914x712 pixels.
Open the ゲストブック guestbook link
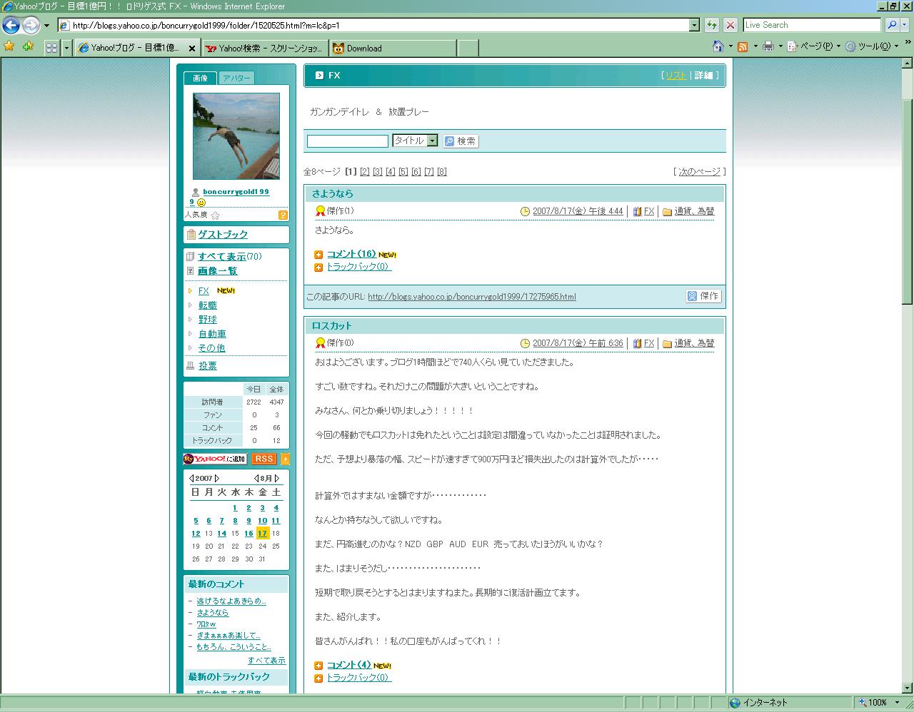click(223, 235)
